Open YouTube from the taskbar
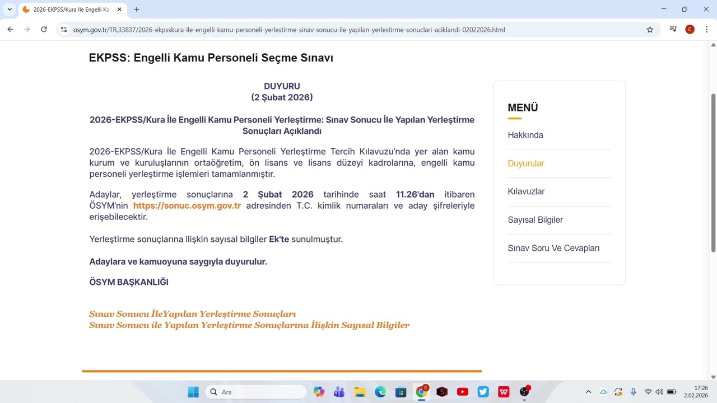 (x=463, y=392)
